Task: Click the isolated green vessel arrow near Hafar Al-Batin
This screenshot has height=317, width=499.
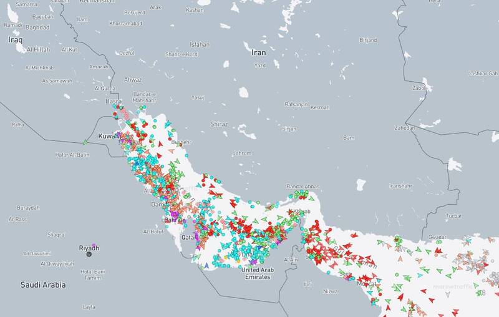Action: coord(85,142)
